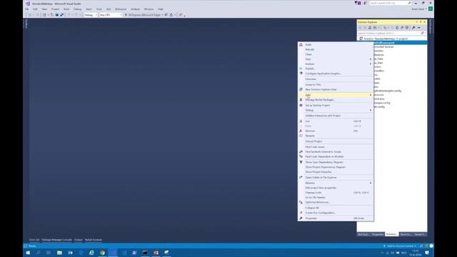Open the Any CPU platform dropdown
457x257 pixels.
[111, 15]
